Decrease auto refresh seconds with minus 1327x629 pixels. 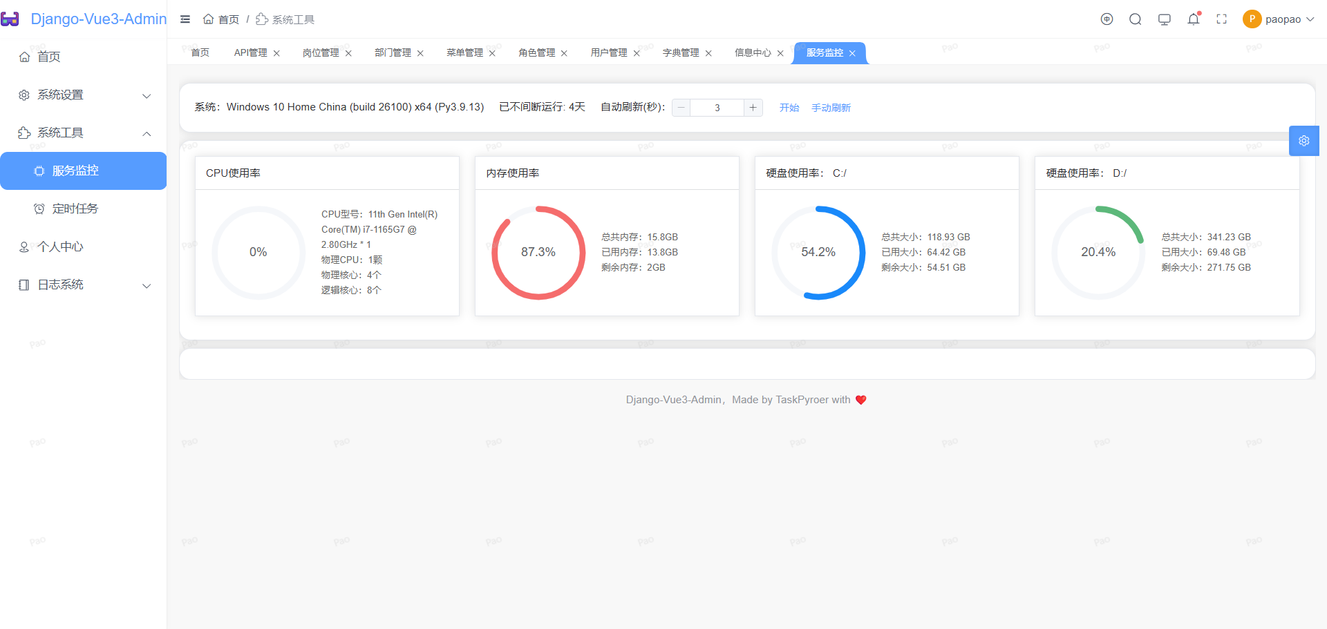pyautogui.click(x=681, y=108)
